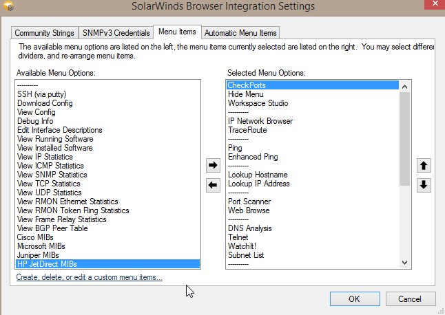The width and height of the screenshot is (445, 315).
Task: Click the highlighted CheckPorts item
Action: coord(313,85)
